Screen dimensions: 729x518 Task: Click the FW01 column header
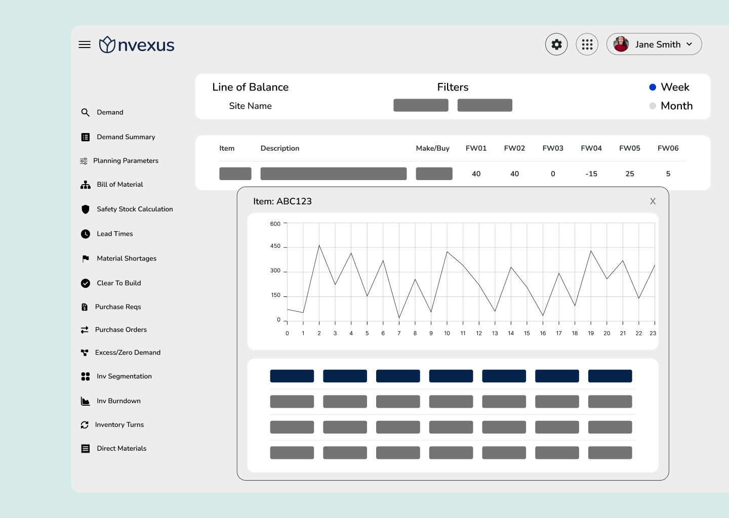[x=476, y=148]
